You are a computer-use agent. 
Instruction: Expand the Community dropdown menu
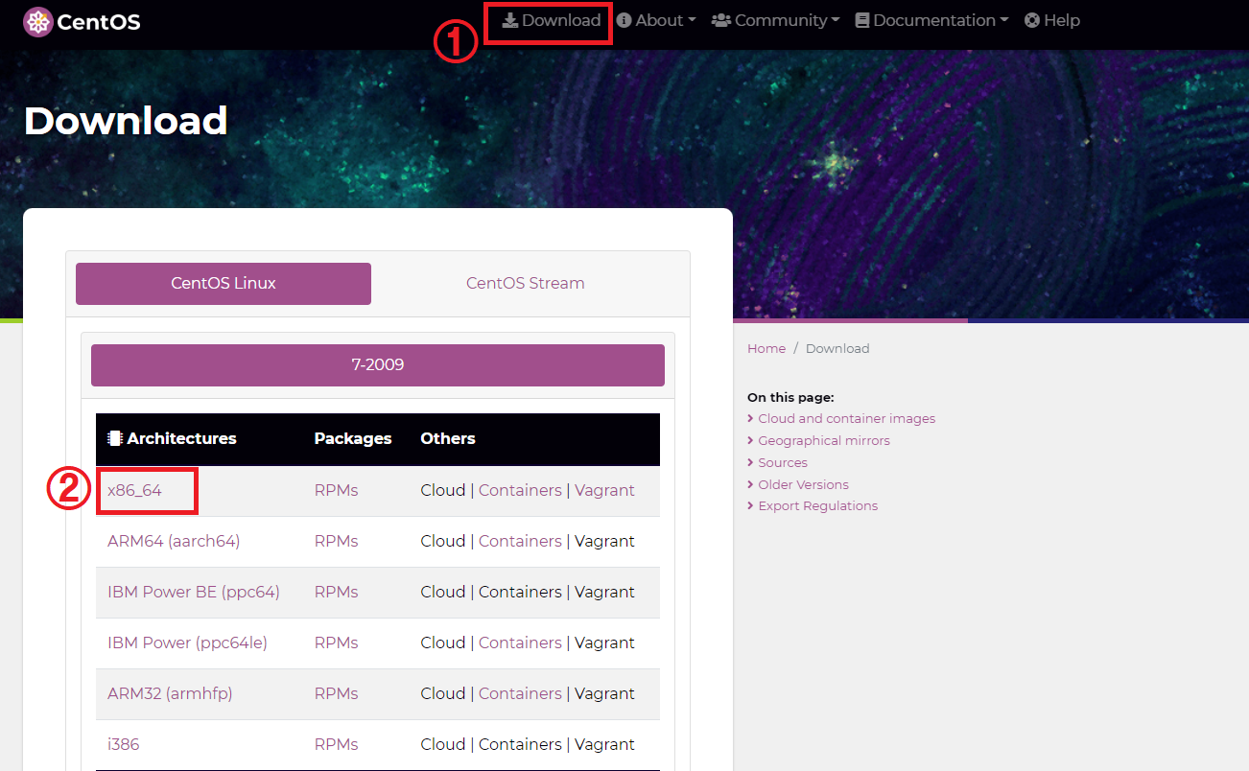tap(775, 20)
